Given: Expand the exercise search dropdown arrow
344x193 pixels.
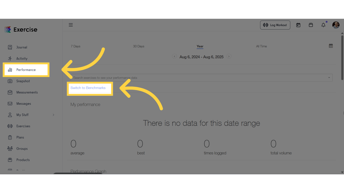Looking at the screenshot, I should 329,78.
